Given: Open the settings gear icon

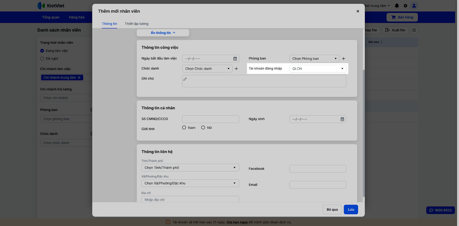Looking at the screenshot, I should click(405, 6).
